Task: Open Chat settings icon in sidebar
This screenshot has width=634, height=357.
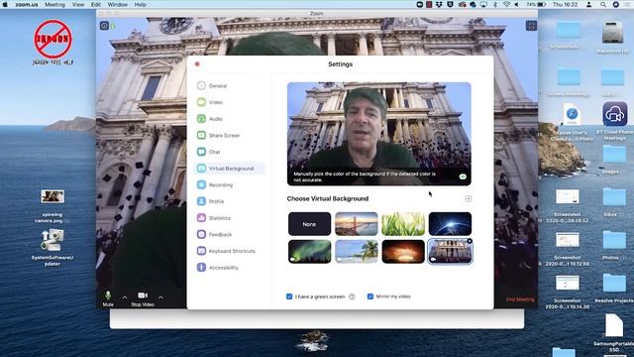Action: [201, 152]
